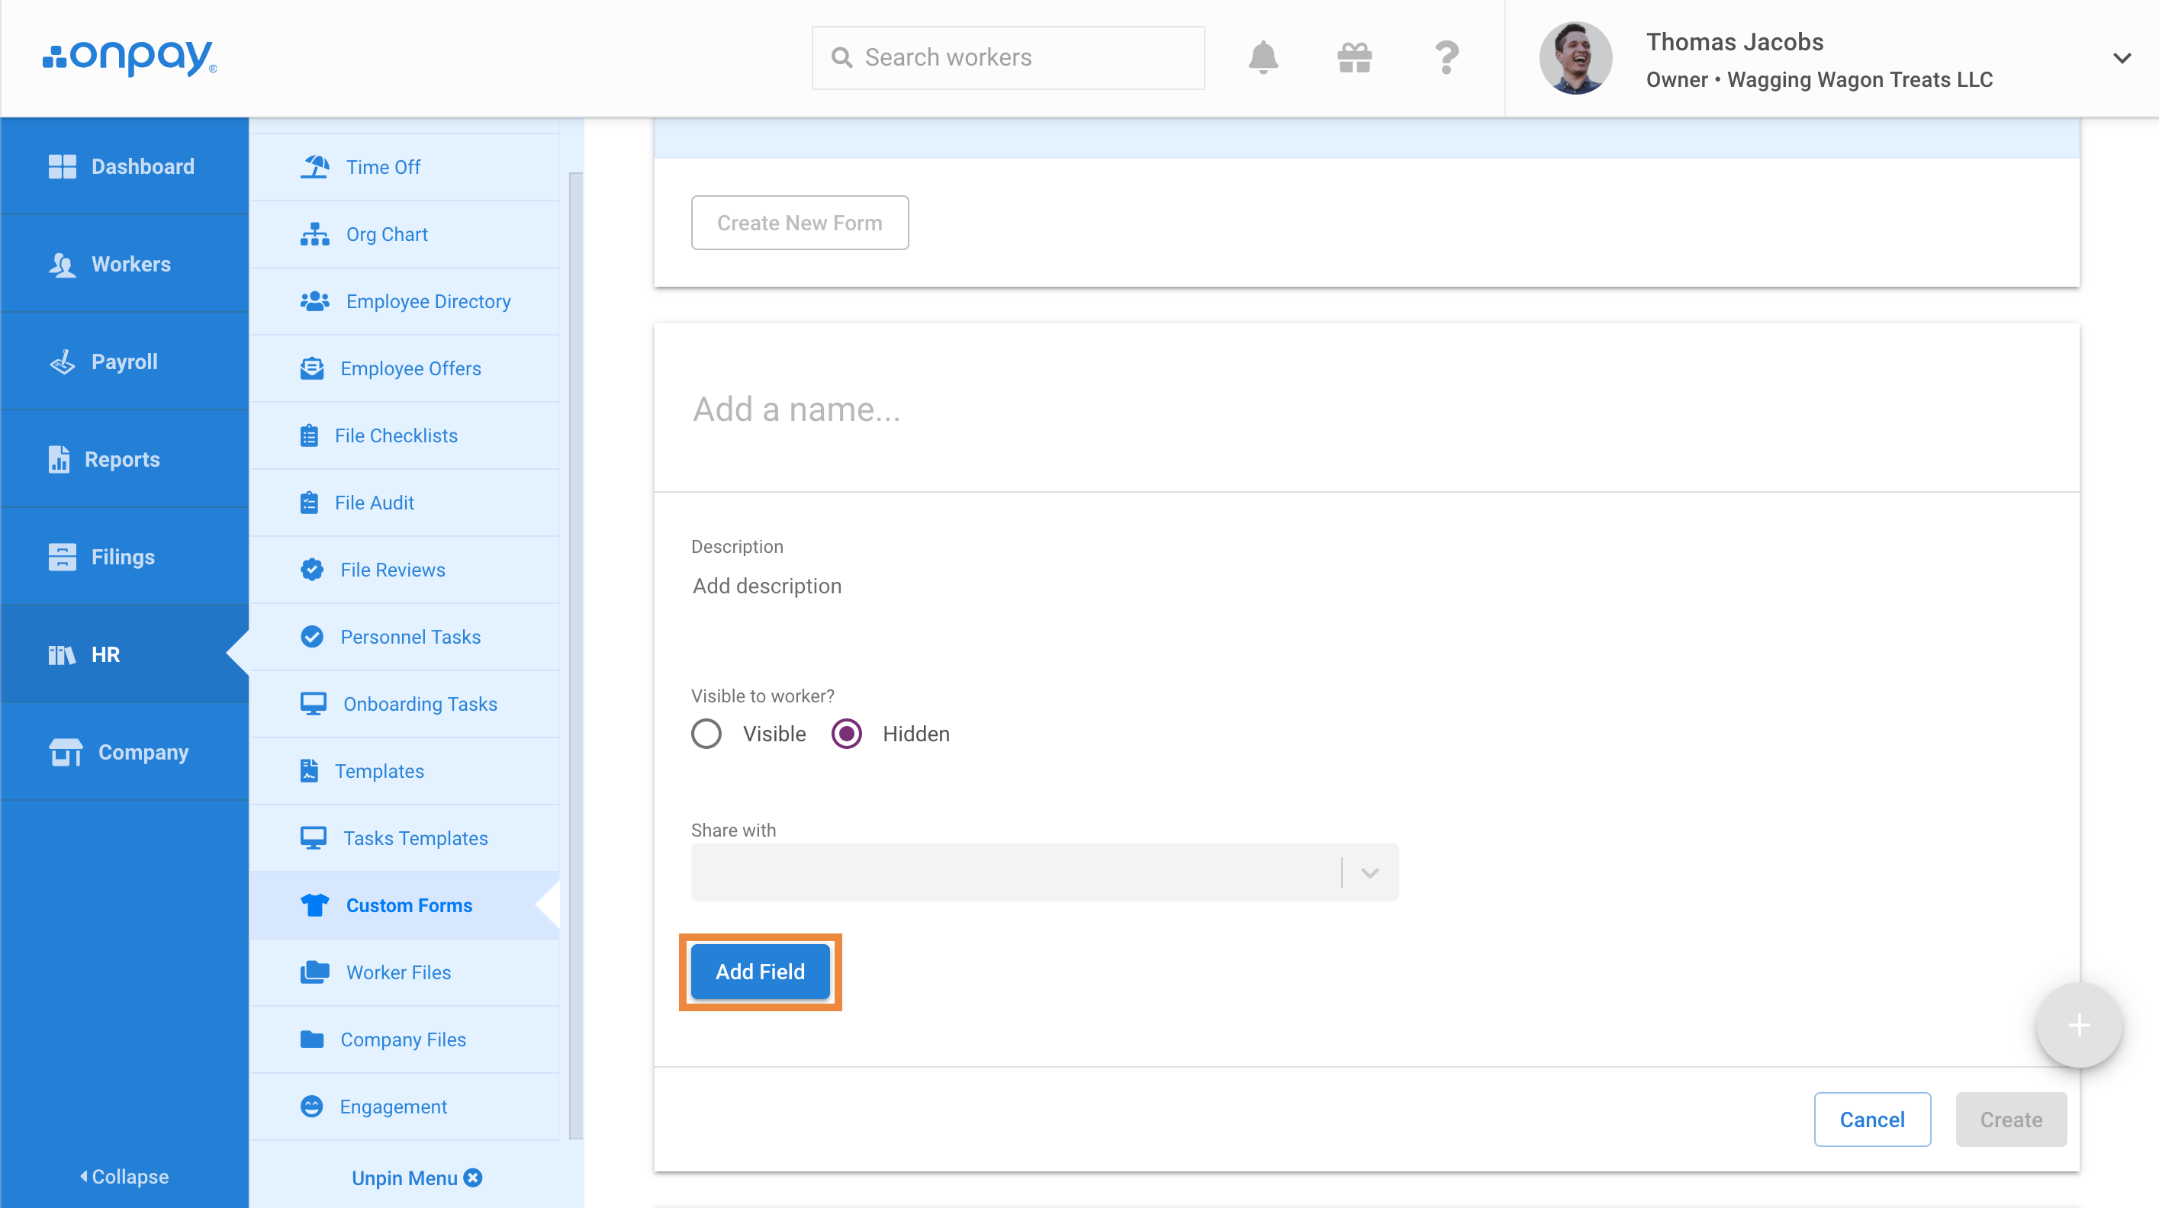Click the Custom Forms shirt icon
Viewport: 2159px width, 1208px height.
(x=314, y=905)
